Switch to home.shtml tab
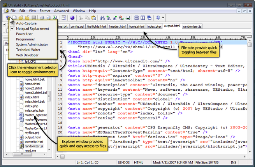The image size is (255, 167). tap(136, 26)
